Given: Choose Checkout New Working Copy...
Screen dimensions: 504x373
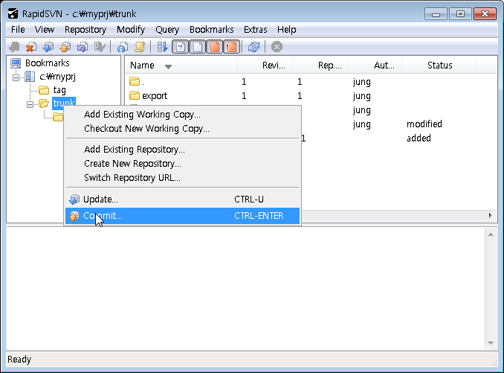Looking at the screenshot, I should point(182,129).
